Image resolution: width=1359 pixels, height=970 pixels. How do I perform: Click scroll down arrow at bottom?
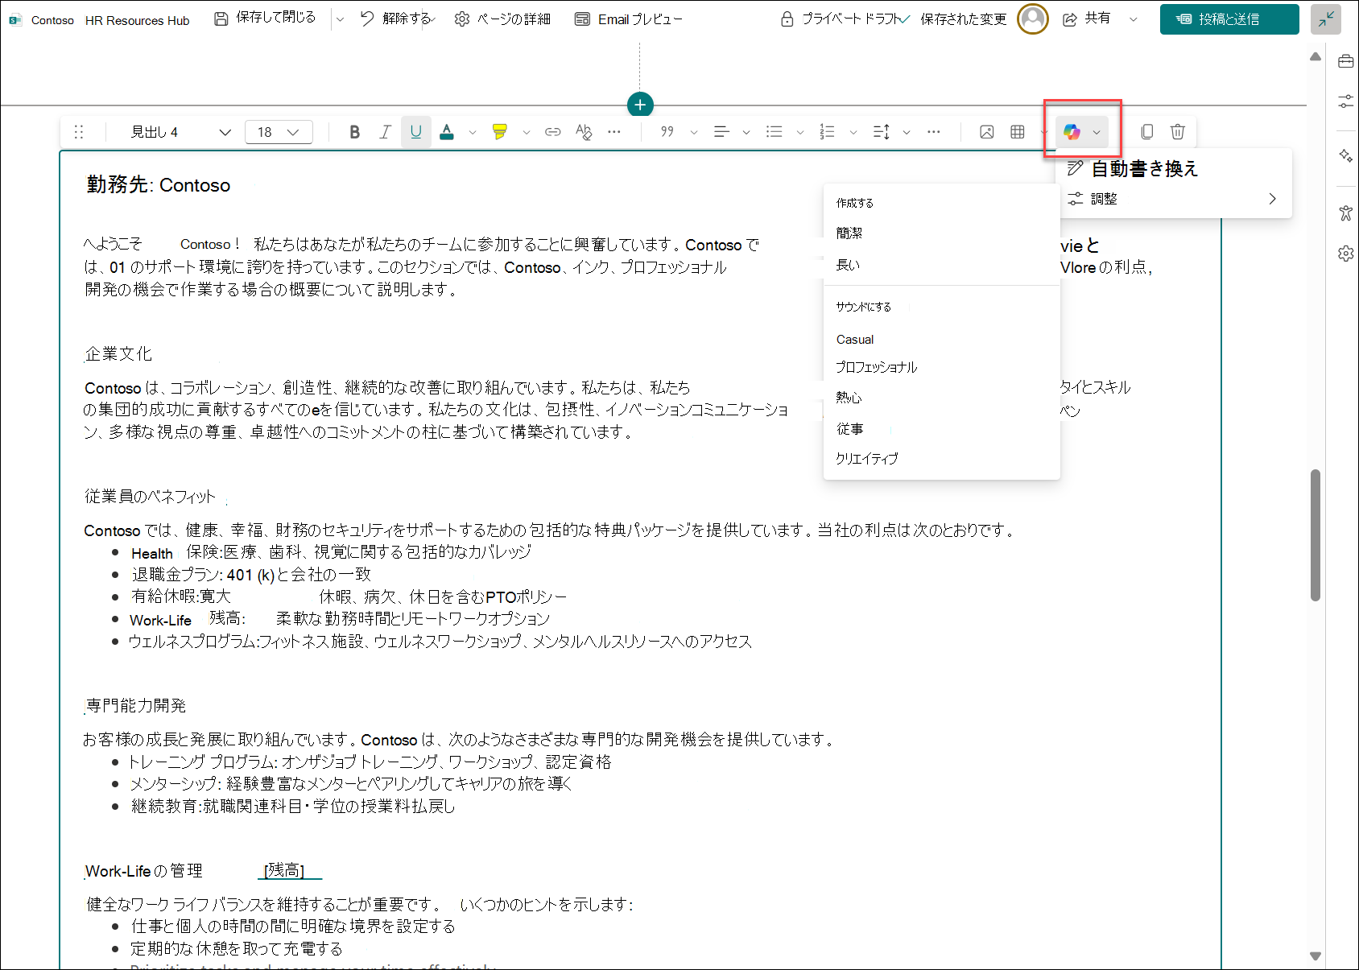pyautogui.click(x=1316, y=956)
